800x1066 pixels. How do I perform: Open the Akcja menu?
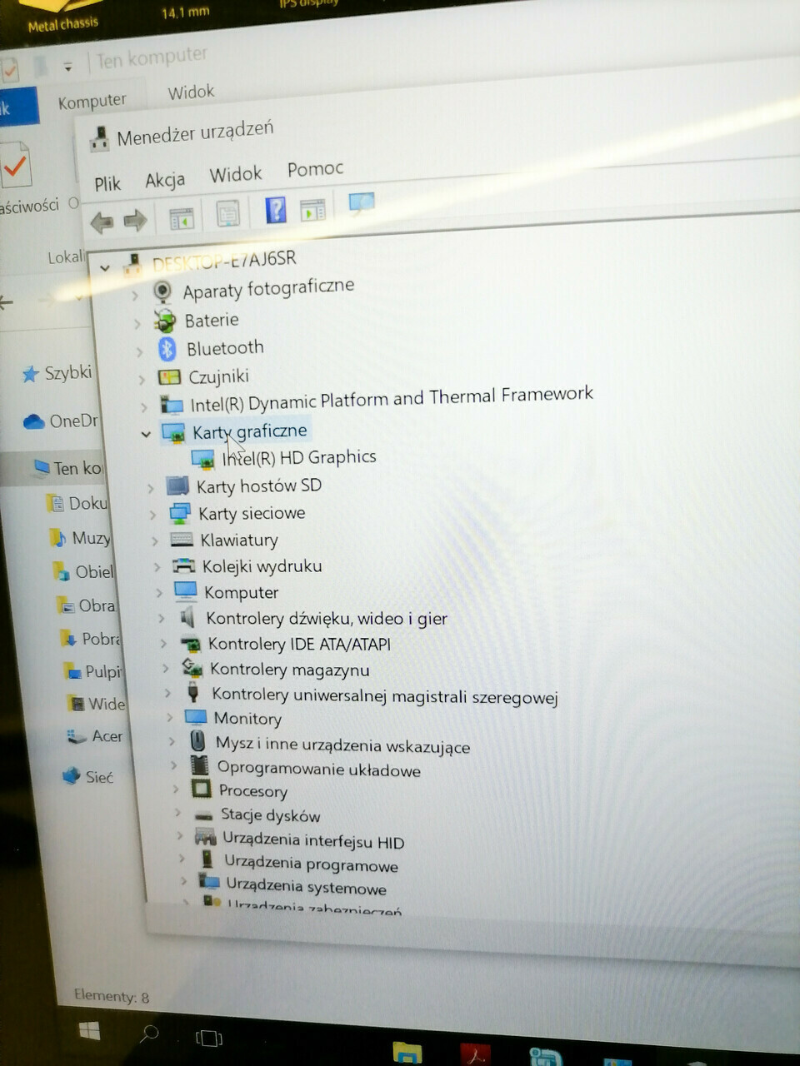coord(165,179)
